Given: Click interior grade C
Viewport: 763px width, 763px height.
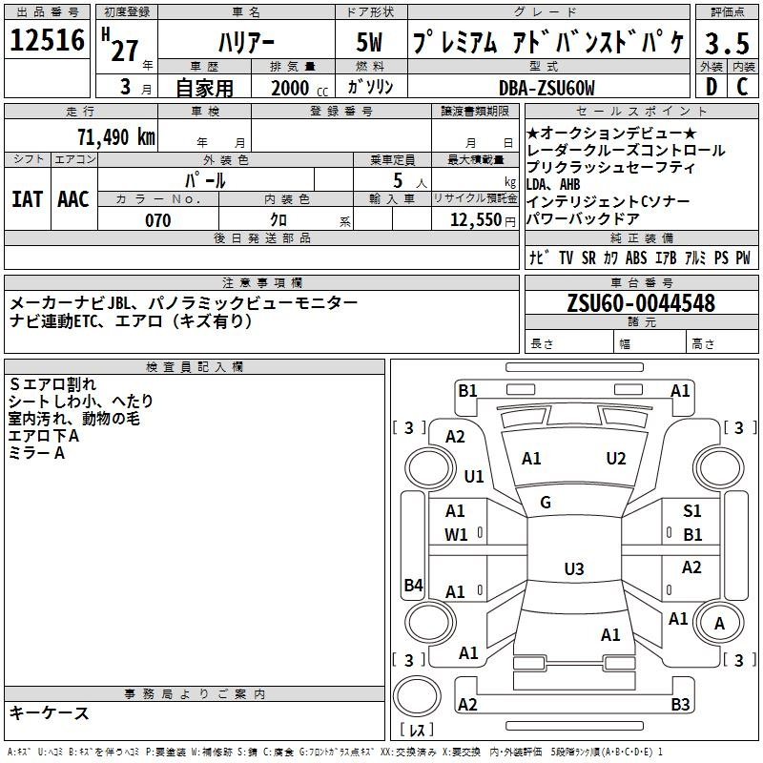Looking at the screenshot, I should pos(742,87).
